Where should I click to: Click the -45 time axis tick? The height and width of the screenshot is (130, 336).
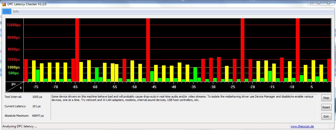(x=154, y=87)
